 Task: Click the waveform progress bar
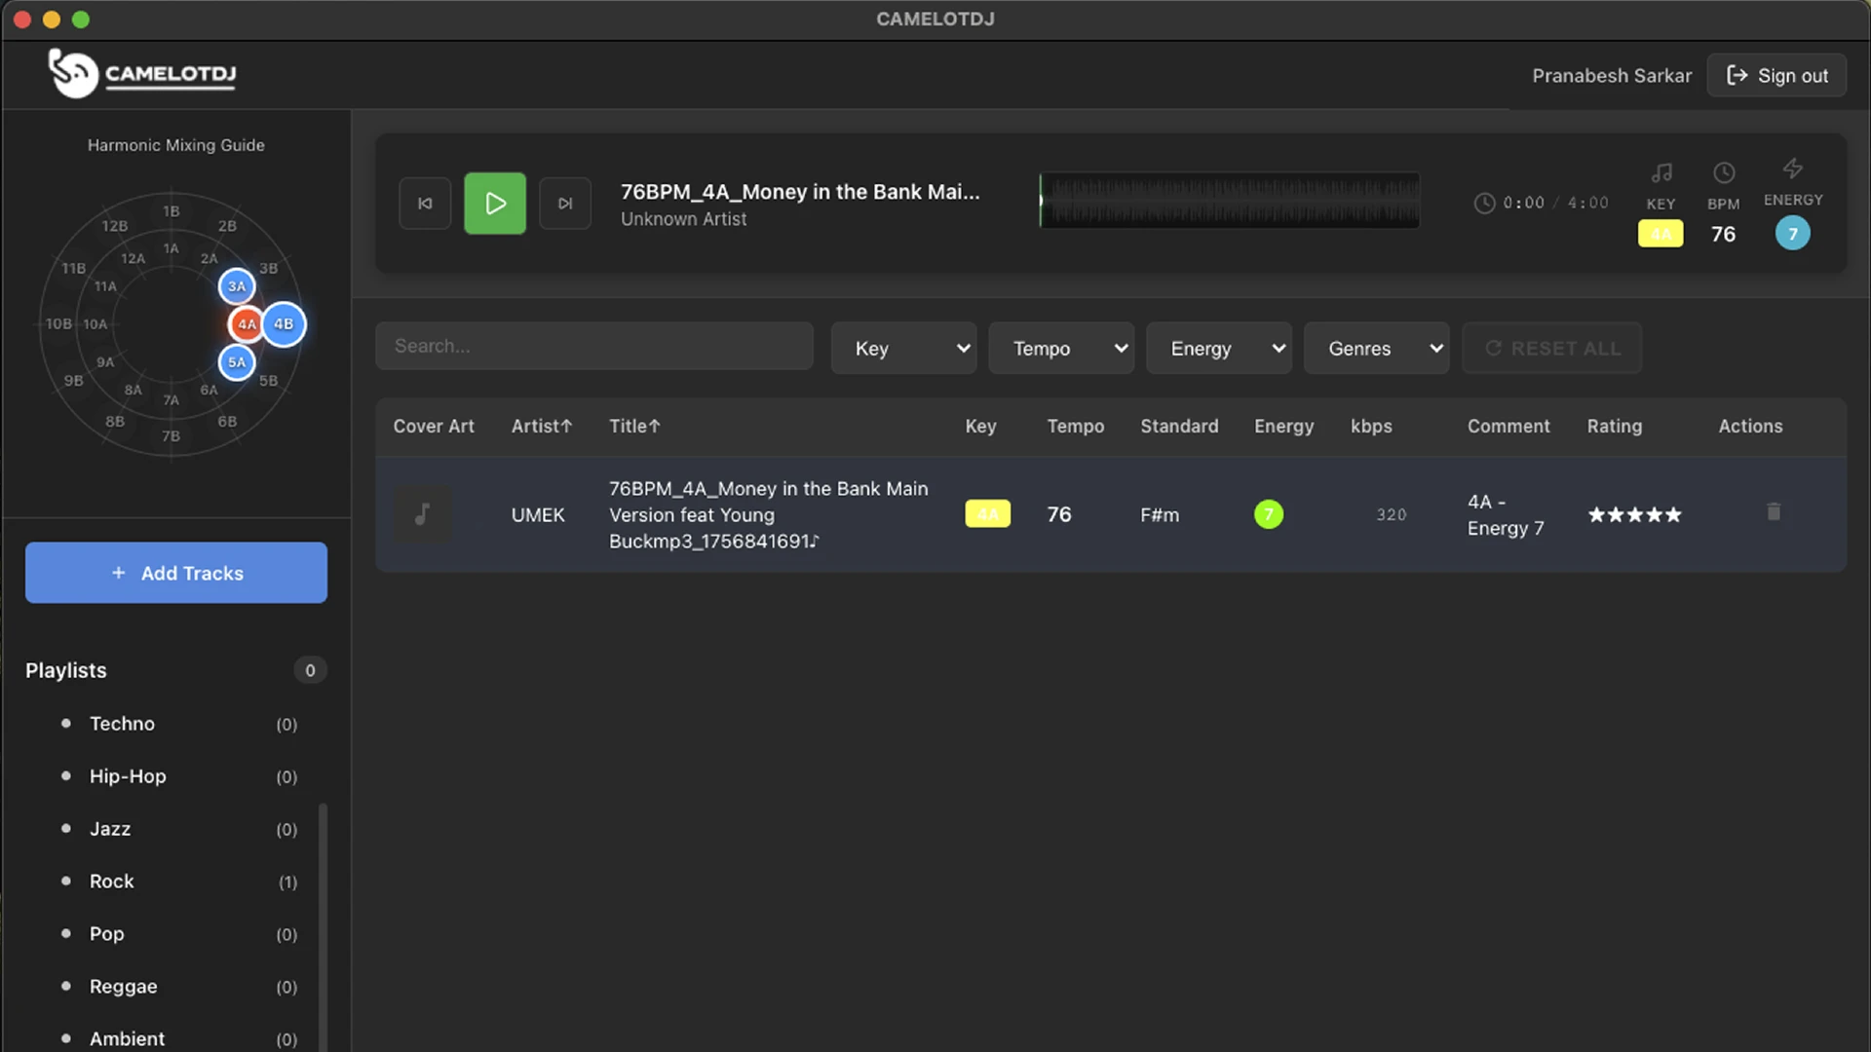[x=1229, y=201]
